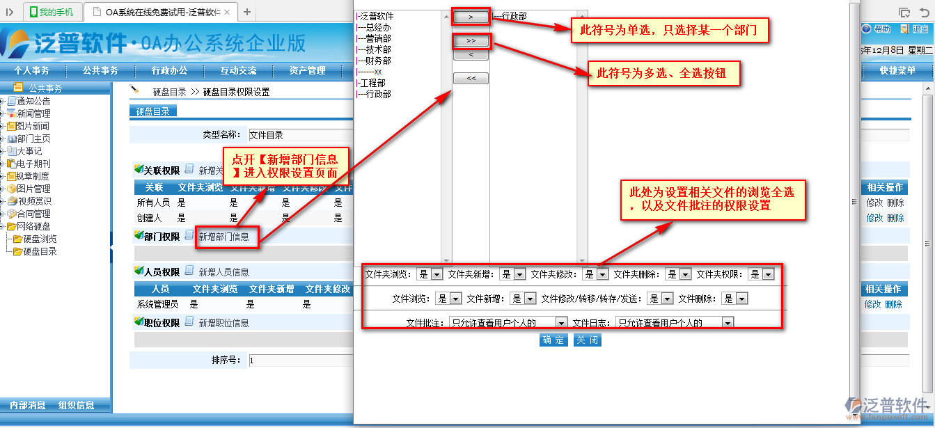
Task: Click the green-check icon beside 职位权限
Action: pos(138,322)
